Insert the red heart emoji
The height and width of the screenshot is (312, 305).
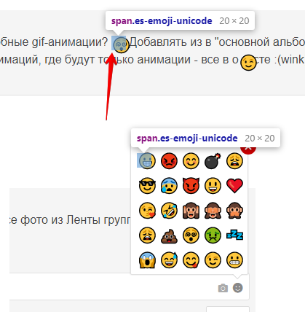point(234,186)
